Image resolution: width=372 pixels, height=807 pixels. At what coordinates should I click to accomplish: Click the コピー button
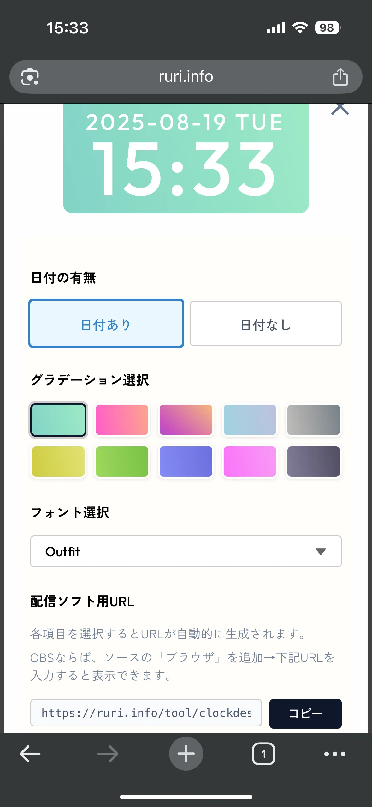click(x=305, y=714)
